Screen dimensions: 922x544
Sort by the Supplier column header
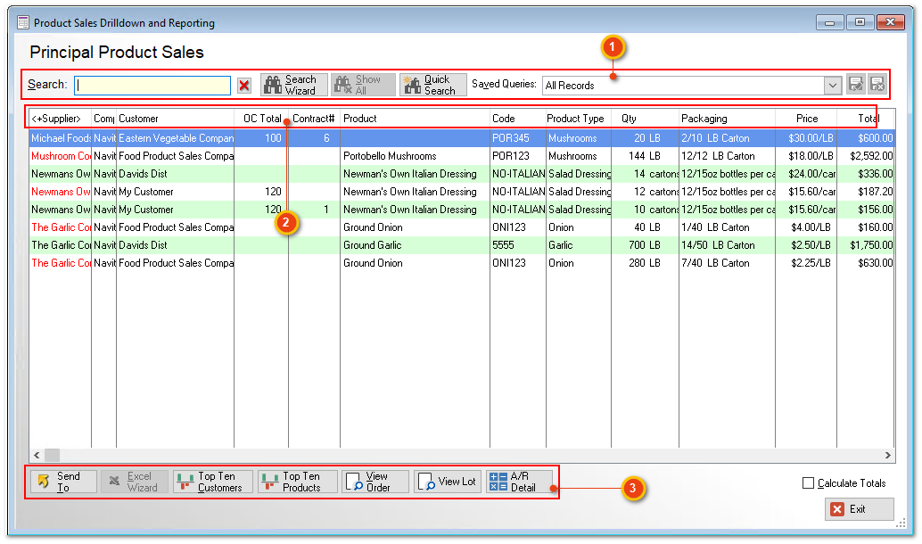pyautogui.click(x=60, y=119)
